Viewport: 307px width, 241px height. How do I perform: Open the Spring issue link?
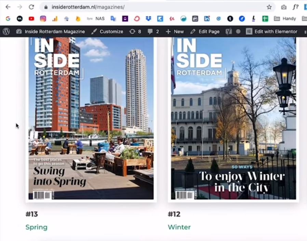(36, 227)
